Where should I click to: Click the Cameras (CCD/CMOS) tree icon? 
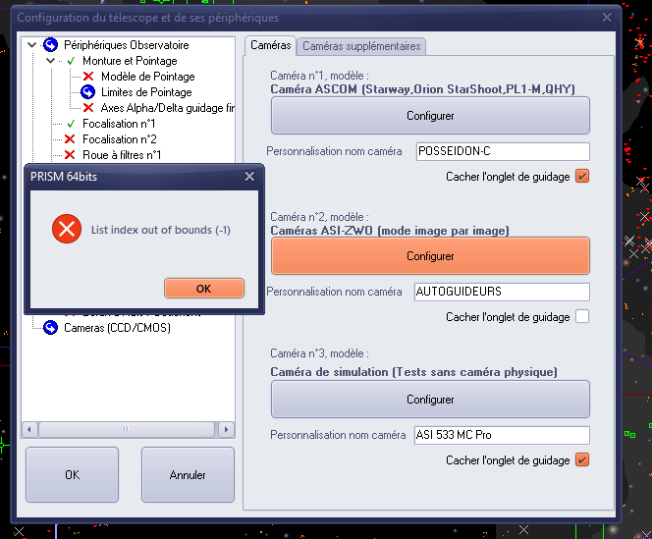[50, 328]
